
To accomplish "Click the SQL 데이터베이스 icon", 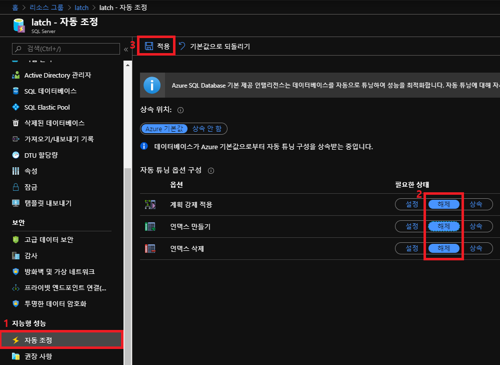I will click(x=15, y=91).
